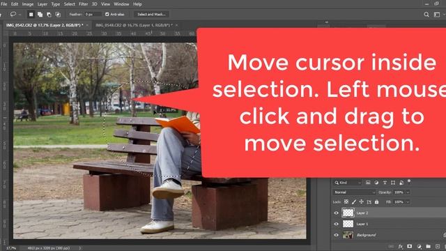This screenshot has height=251, width=446.
Task: Lock image pixels brush icon
Action: pos(354,201)
